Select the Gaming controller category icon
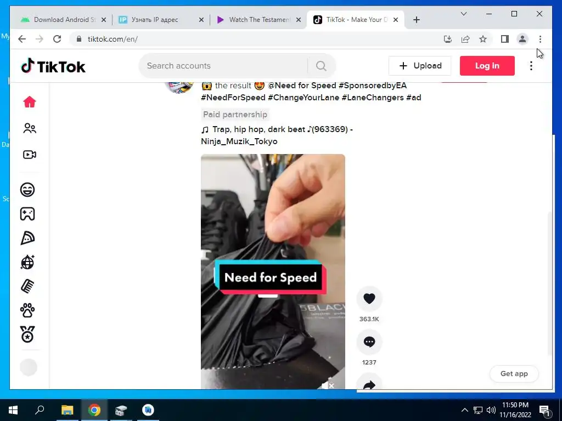This screenshot has height=421, width=562. pyautogui.click(x=27, y=214)
